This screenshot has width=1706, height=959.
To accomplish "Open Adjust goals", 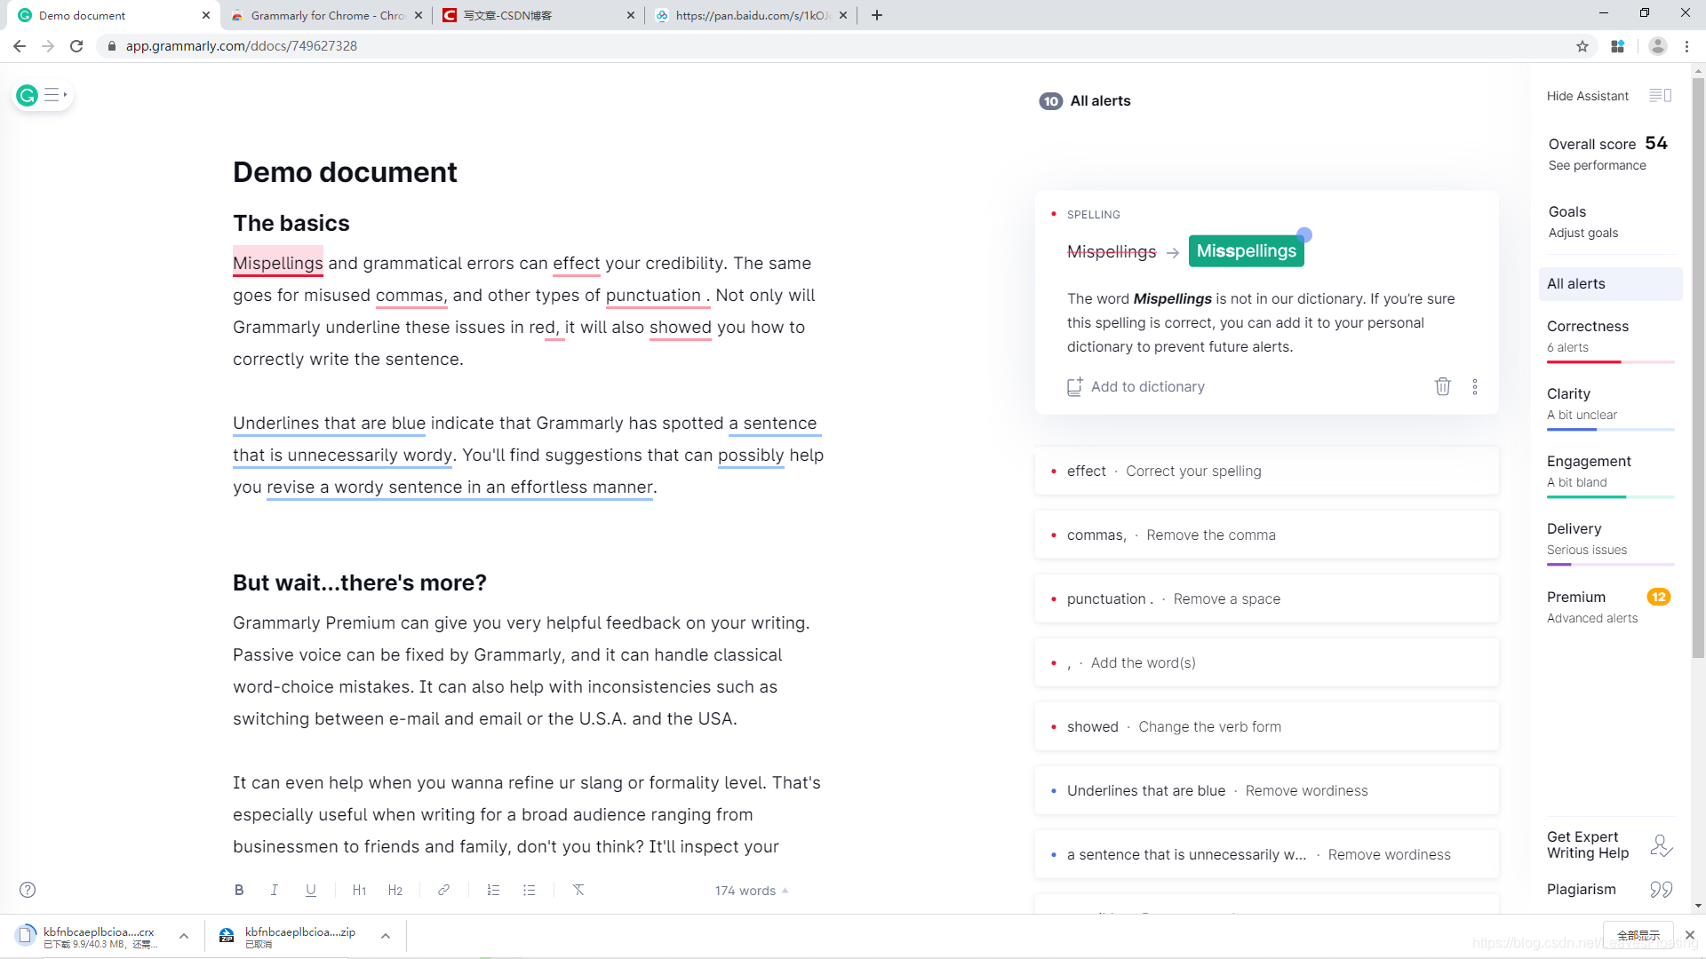I will tap(1582, 234).
